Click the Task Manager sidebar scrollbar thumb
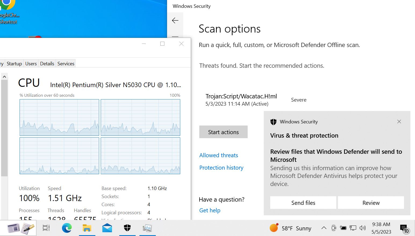Image resolution: width=415 pixels, height=236 pixels. tap(4, 128)
